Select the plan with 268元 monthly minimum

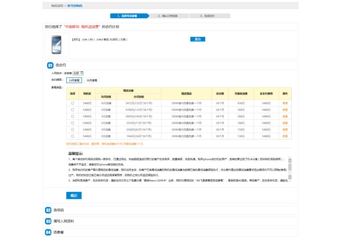pos(72,116)
